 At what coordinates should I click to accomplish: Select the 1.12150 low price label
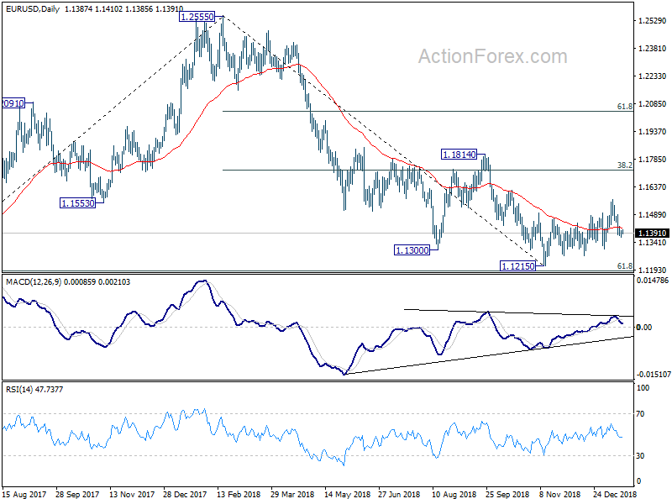(x=518, y=266)
